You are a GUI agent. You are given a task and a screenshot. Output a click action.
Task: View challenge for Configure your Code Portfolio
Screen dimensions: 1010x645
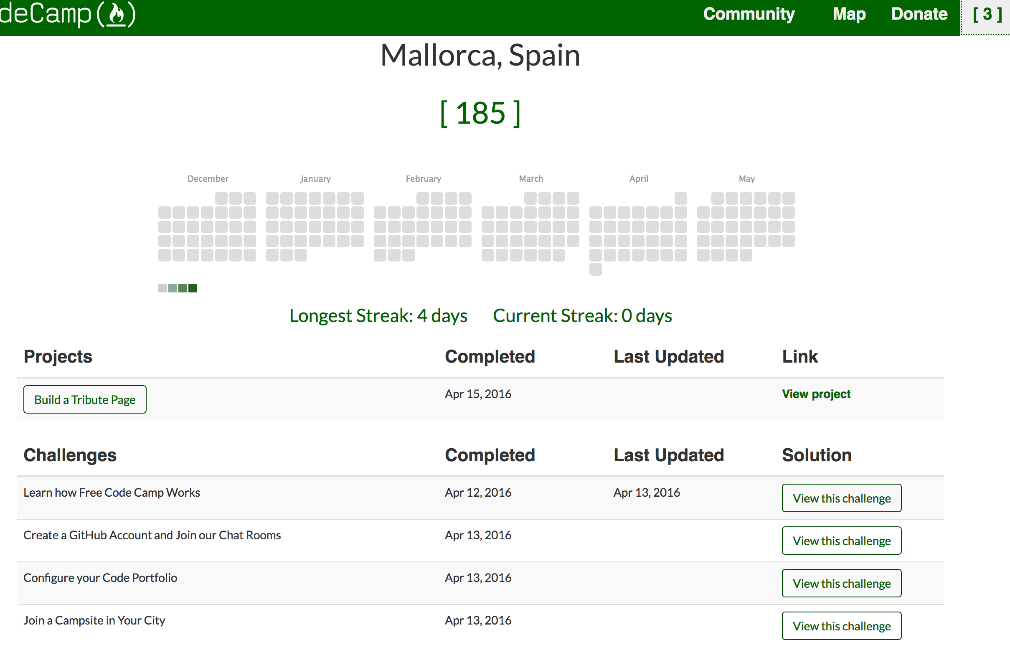coord(841,583)
